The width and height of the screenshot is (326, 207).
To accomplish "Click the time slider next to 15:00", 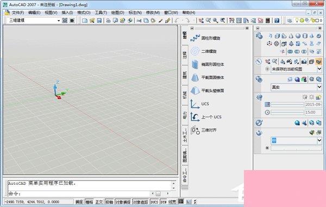I will (287, 112).
